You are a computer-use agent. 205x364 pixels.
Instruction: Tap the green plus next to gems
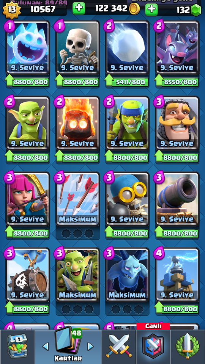pyautogui.click(x=151, y=9)
